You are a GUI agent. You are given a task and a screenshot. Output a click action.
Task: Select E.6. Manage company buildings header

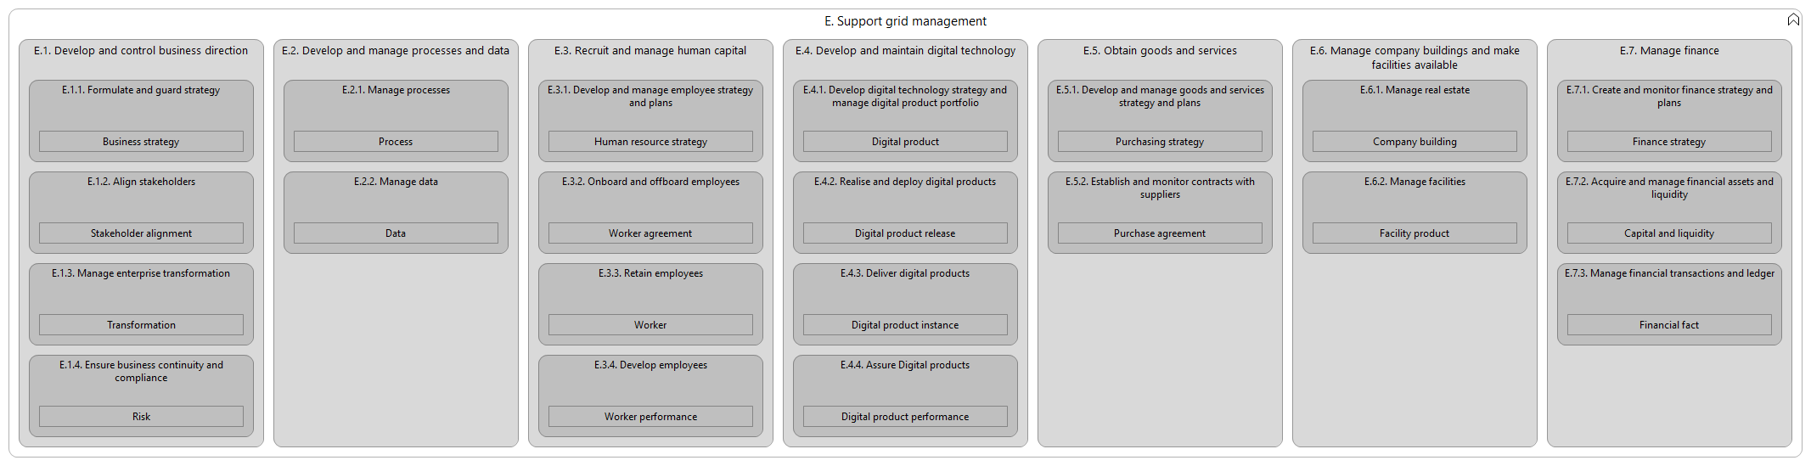coord(1414,58)
